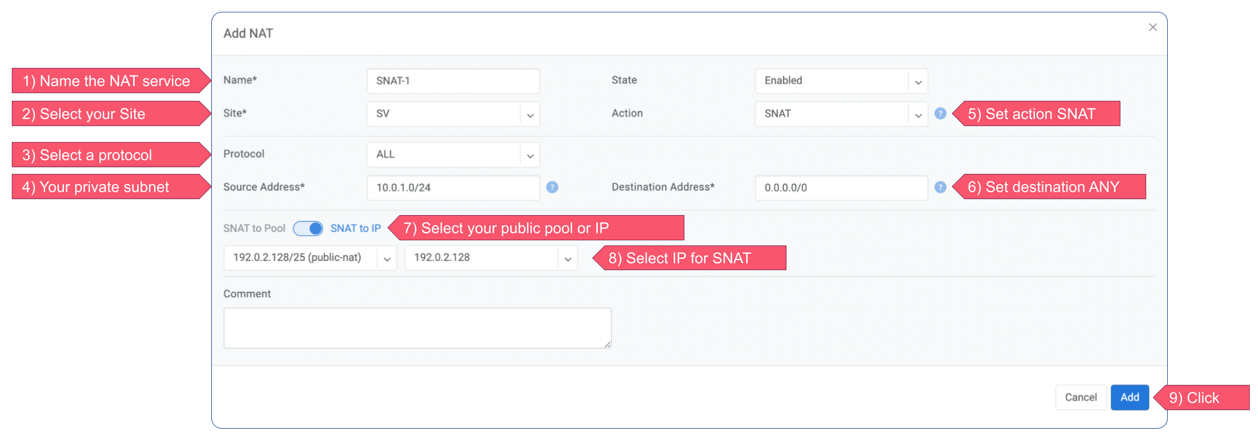Close the Add NAT dialog
This screenshot has width=1258, height=441.
click(1153, 27)
